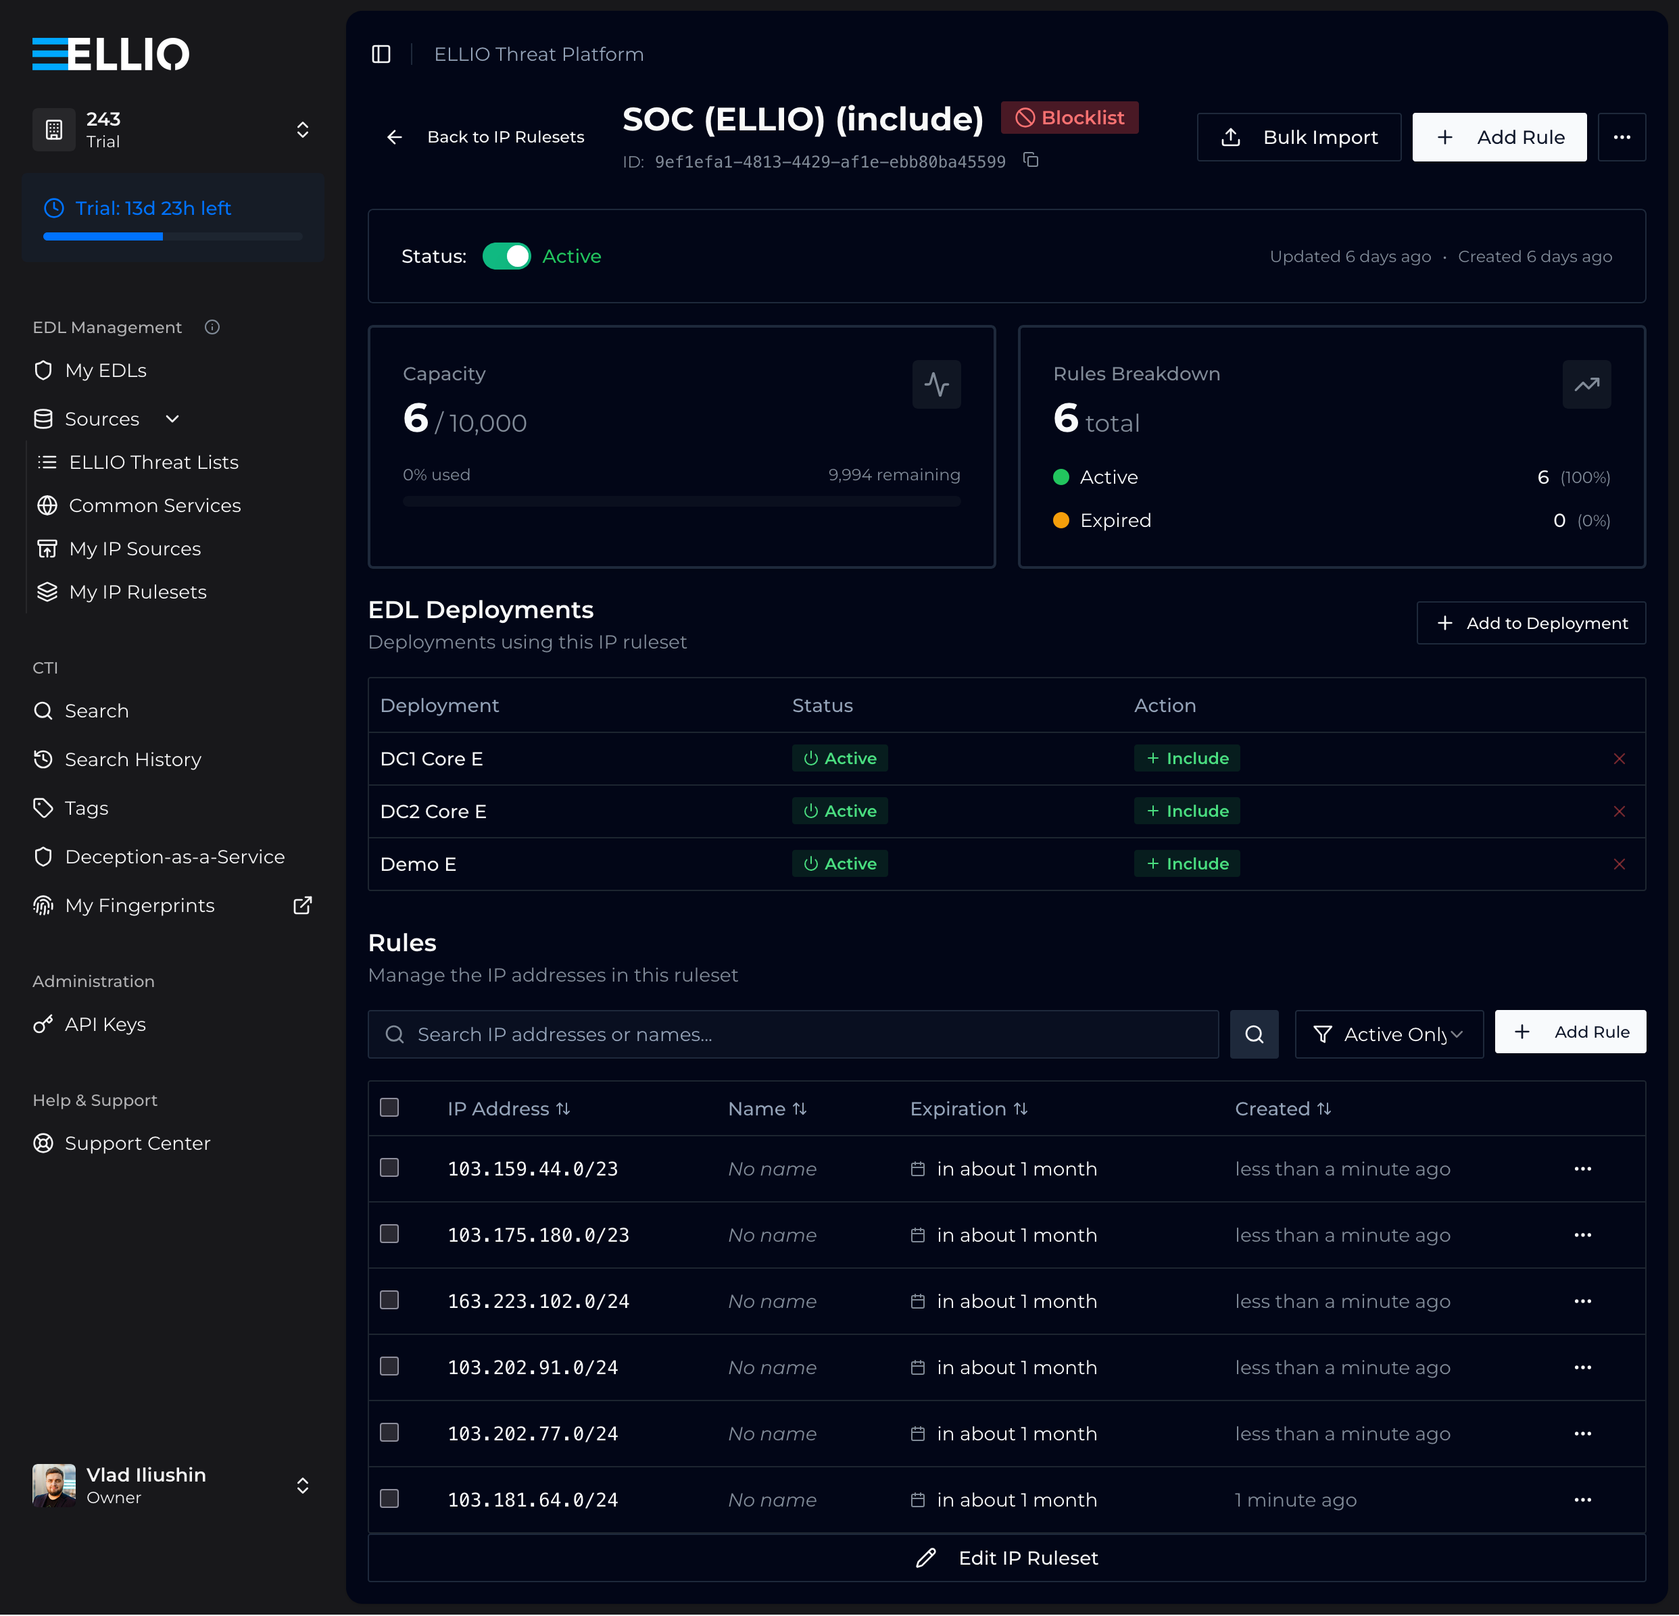Remove DC1 Core E deployment
1679x1616 pixels.
click(1619, 759)
